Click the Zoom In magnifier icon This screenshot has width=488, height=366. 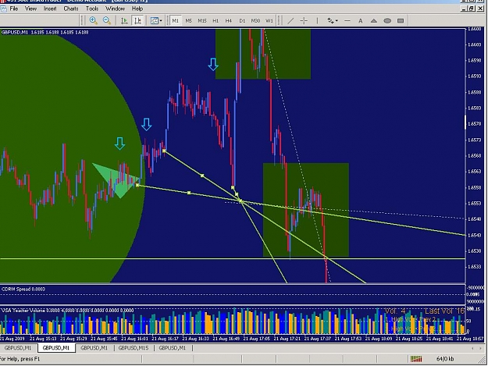94,20
